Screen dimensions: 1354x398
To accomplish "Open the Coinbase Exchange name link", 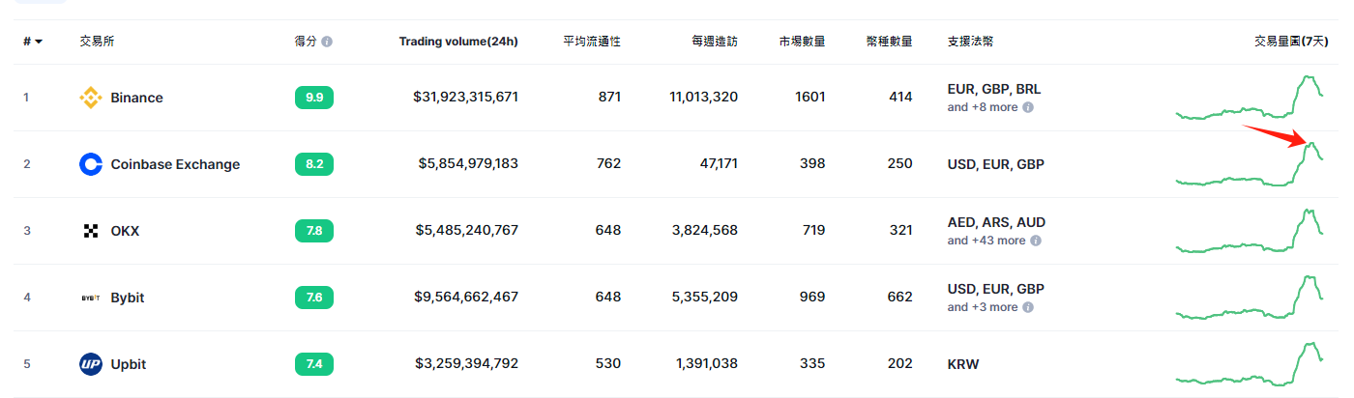I will [175, 164].
